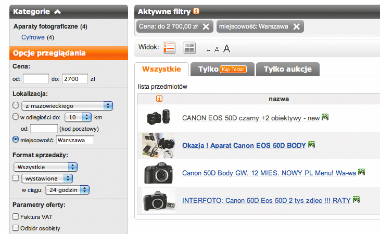Click the info icon next to 'Aktywne filtry'
380x234 pixels.
coord(196,11)
